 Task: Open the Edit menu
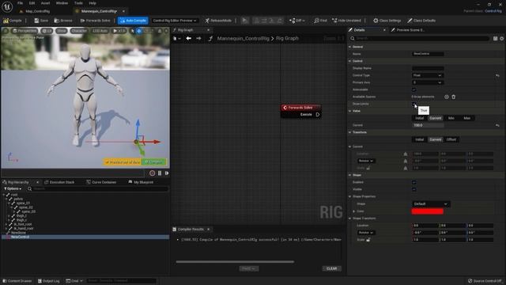click(32, 3)
